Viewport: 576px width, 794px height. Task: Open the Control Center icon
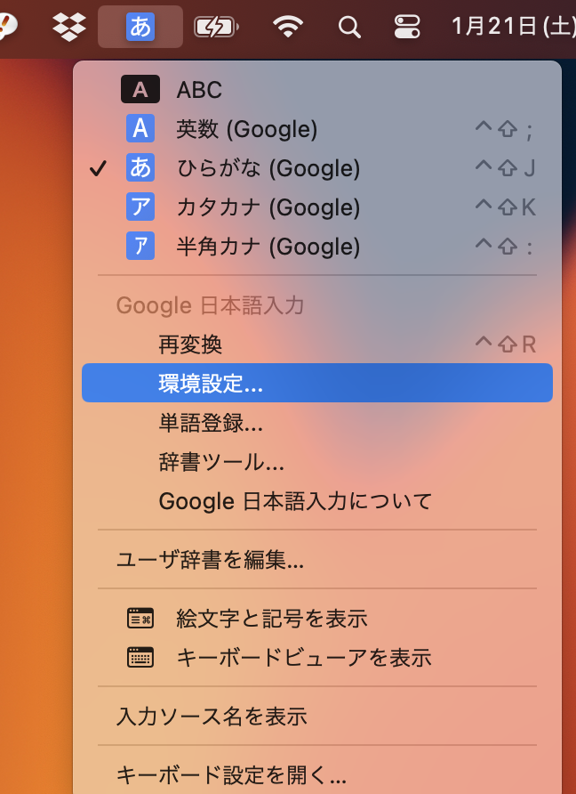407,27
